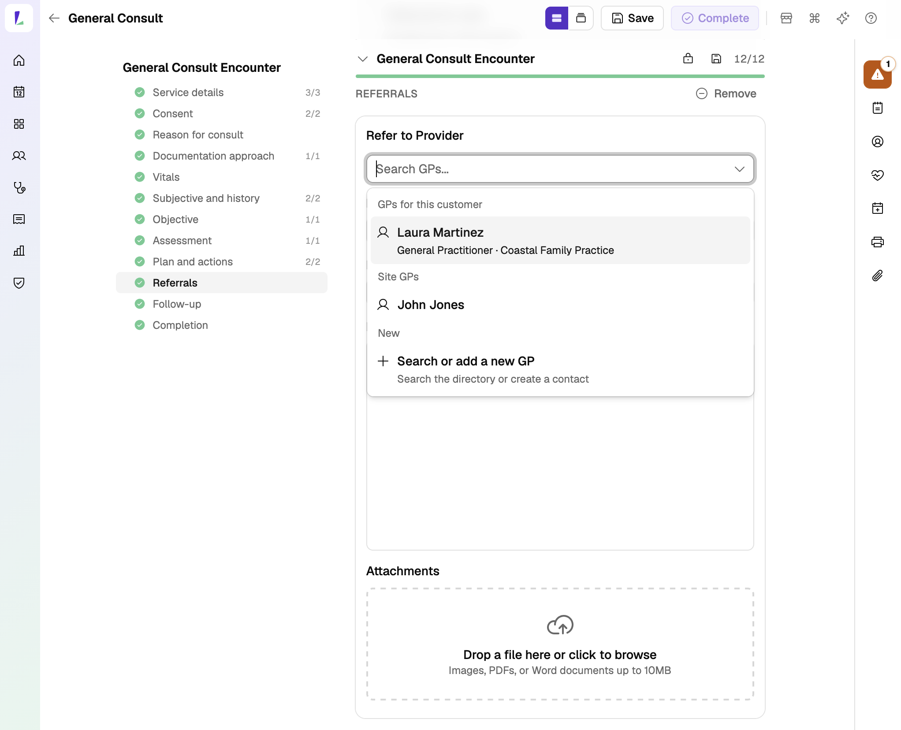Open the bar chart reports icon
This screenshot has height=730, width=901.
[19, 251]
